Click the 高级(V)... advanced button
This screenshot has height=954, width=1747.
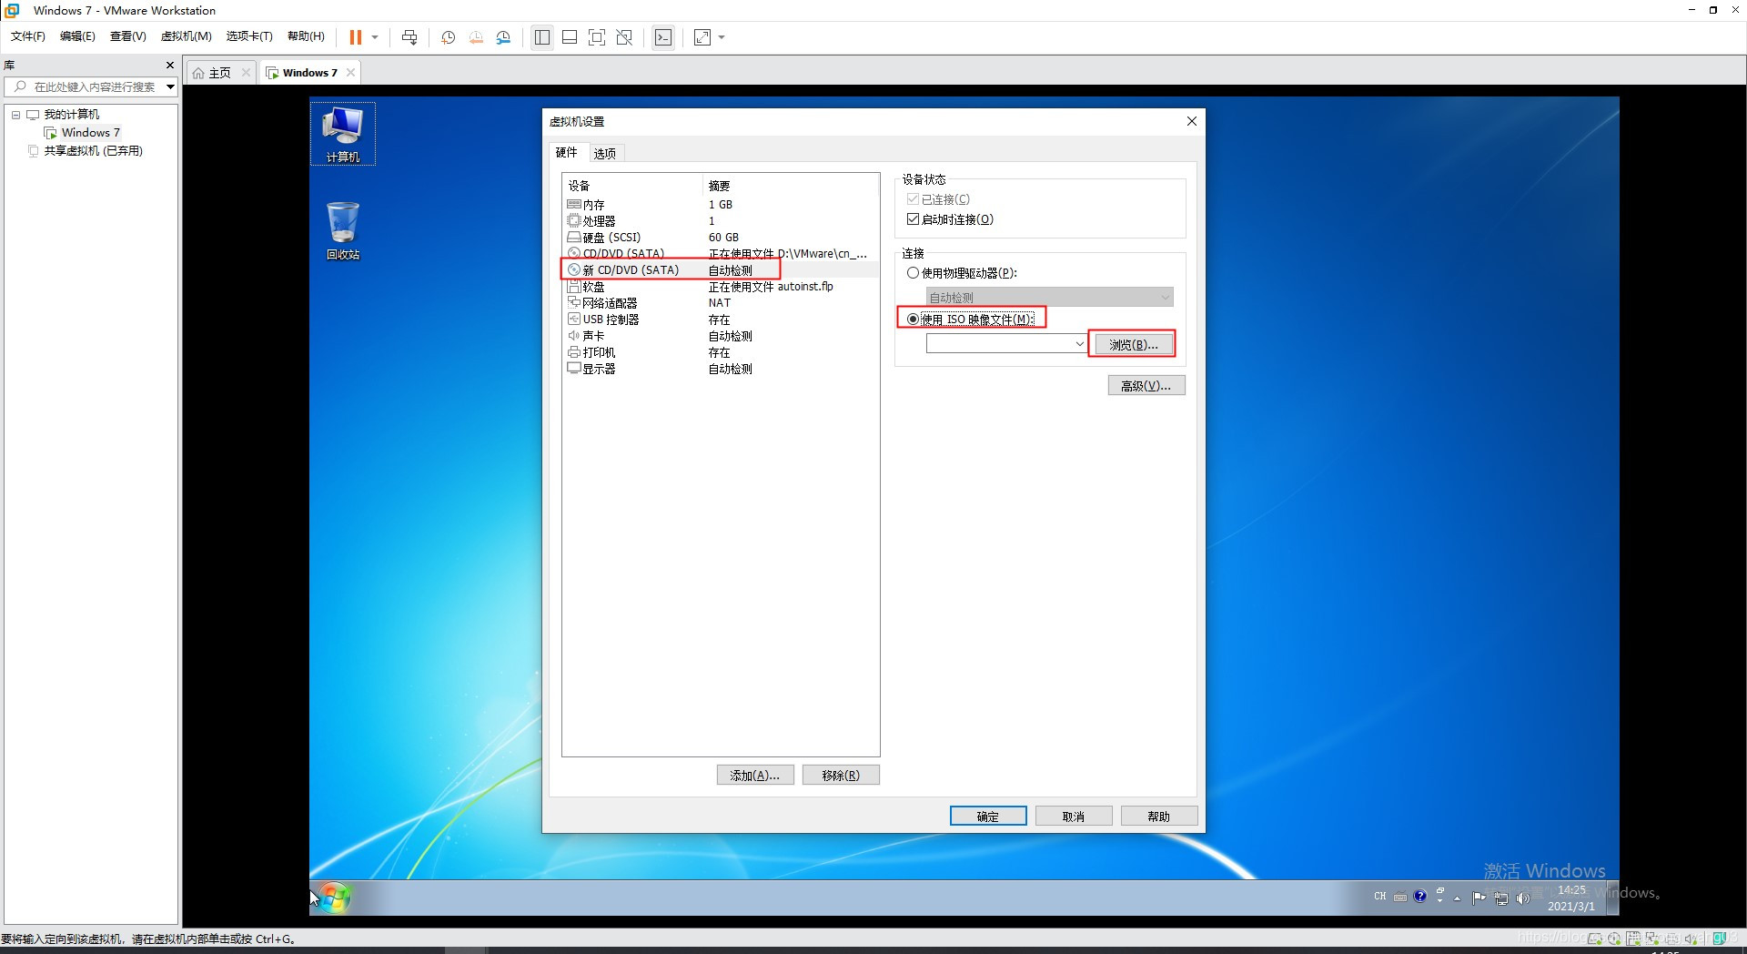(1146, 386)
